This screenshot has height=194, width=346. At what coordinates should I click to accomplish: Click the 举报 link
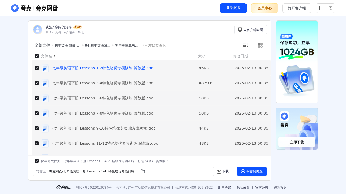[x=81, y=32]
